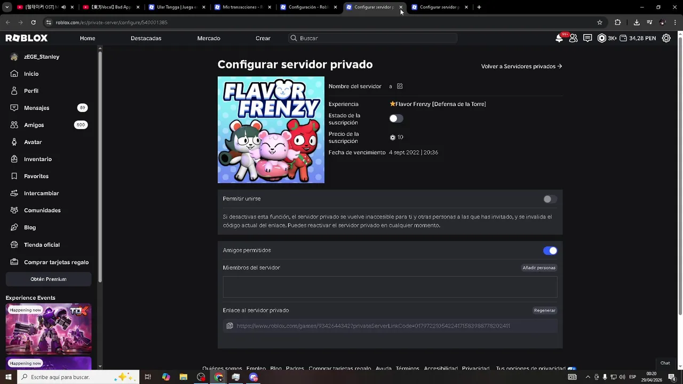Open the browser extensions puzzle icon

pos(618,22)
